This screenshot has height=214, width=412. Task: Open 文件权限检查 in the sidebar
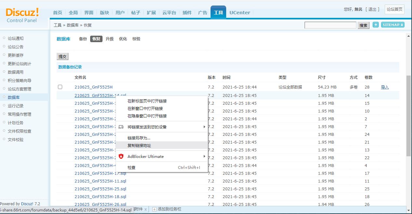(x=20, y=131)
